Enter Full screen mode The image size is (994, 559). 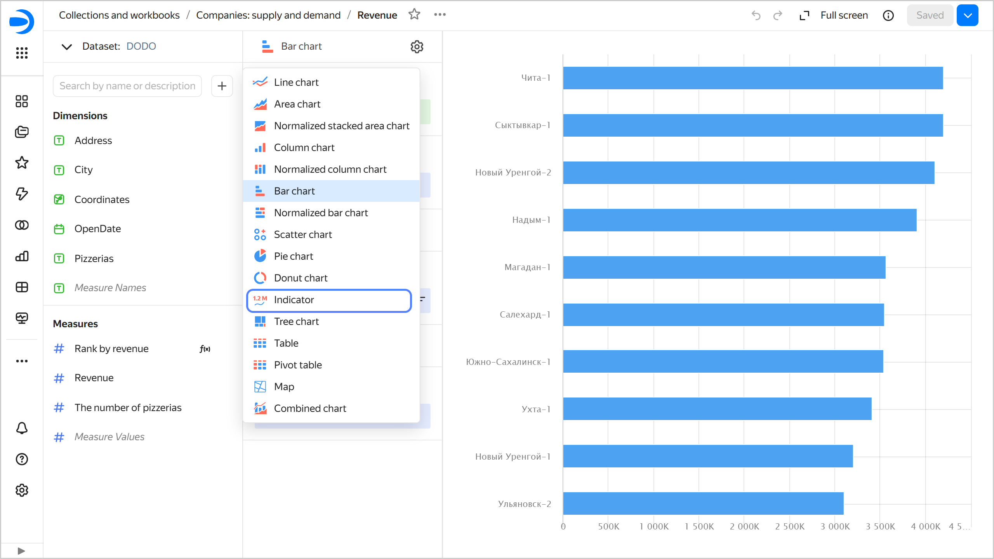tap(834, 15)
